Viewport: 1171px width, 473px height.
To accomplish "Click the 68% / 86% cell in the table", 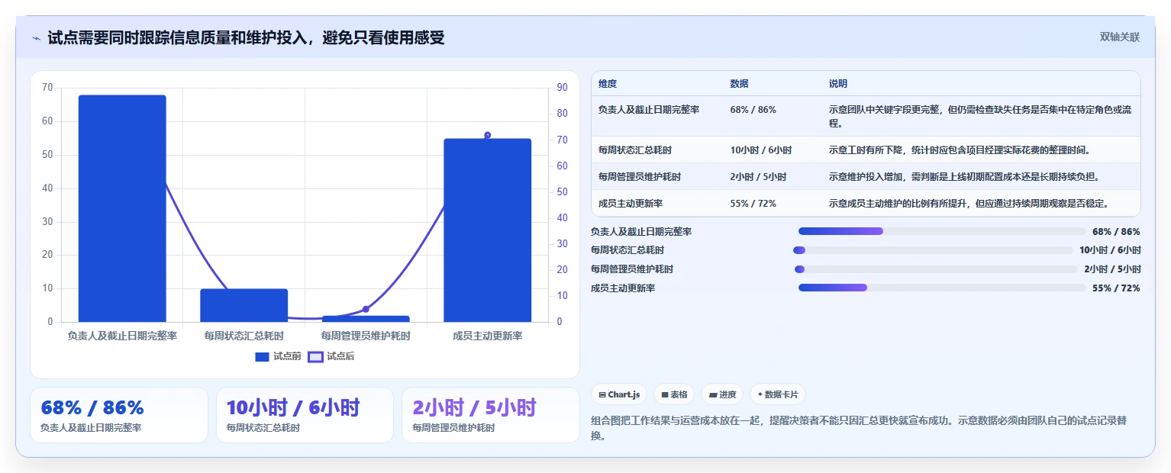I will click(753, 110).
